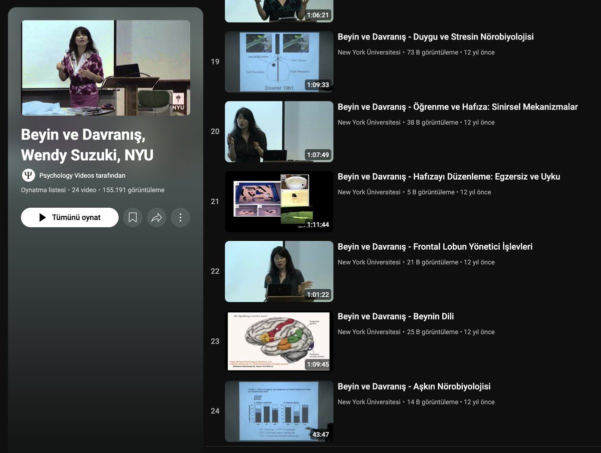Screen dimensions: 601x453
Task: Share the playlist with the arrow icon
Action: [x=157, y=218]
